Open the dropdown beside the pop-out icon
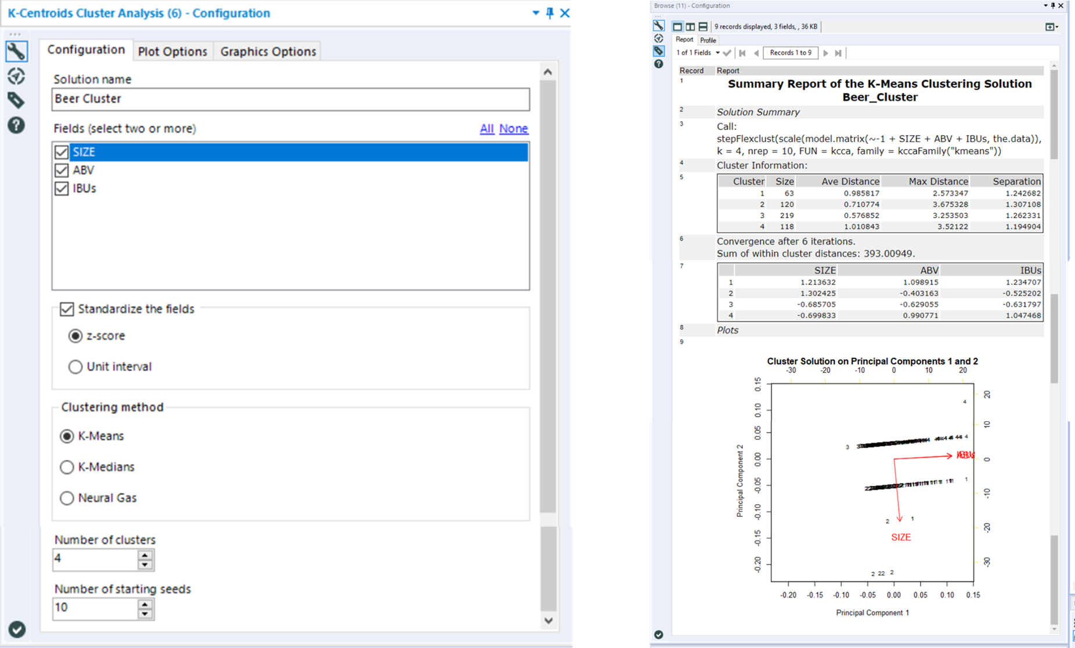The height and width of the screenshot is (648, 1075). (x=1058, y=26)
